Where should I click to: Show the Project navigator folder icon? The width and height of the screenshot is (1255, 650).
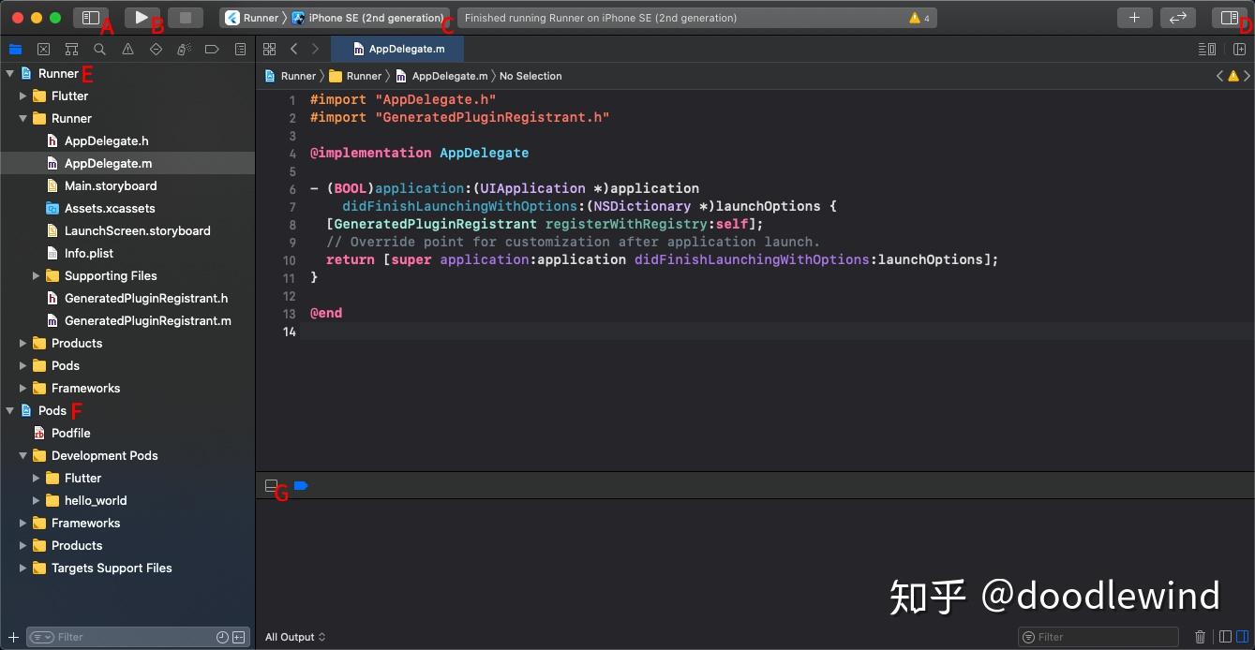pos(15,49)
